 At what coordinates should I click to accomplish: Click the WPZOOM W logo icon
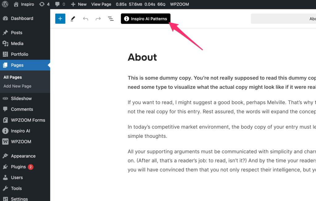pyautogui.click(x=6, y=141)
